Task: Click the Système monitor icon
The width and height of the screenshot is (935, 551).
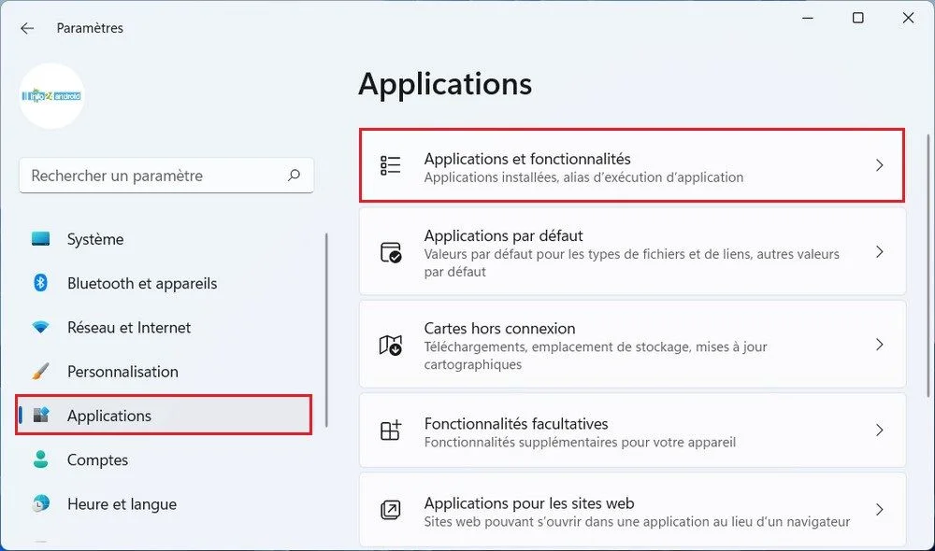Action: point(40,239)
